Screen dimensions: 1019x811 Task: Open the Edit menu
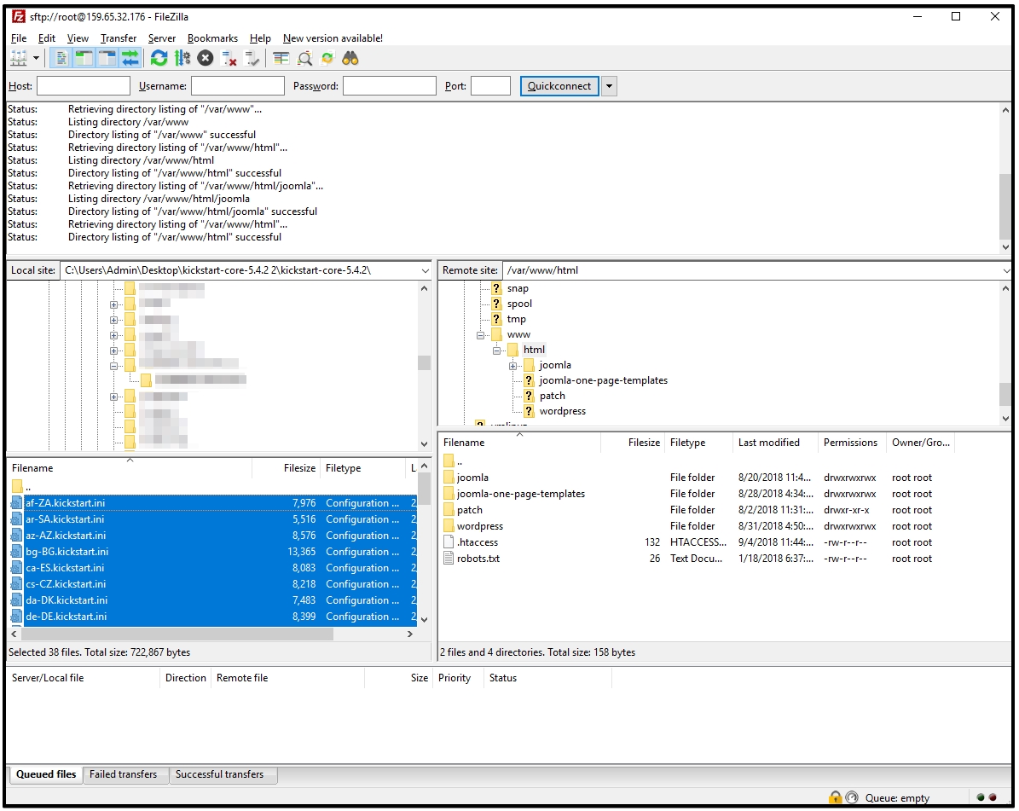click(x=47, y=38)
